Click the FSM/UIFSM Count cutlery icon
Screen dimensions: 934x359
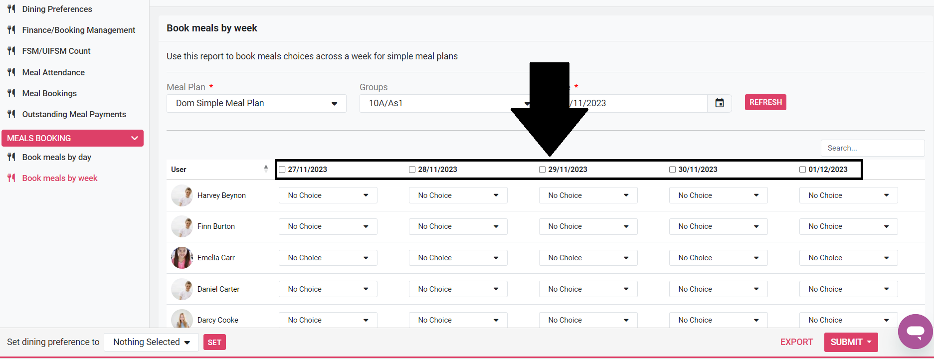coord(11,51)
